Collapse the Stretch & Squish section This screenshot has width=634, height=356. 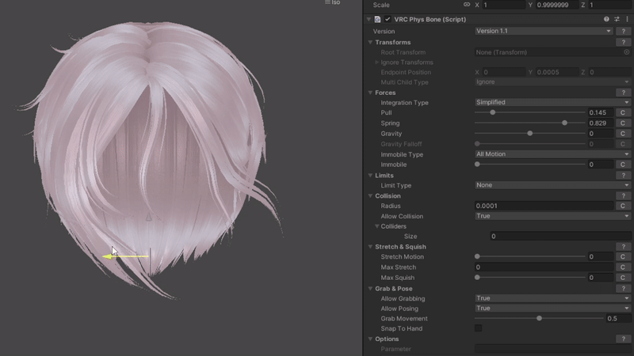pyautogui.click(x=370, y=247)
